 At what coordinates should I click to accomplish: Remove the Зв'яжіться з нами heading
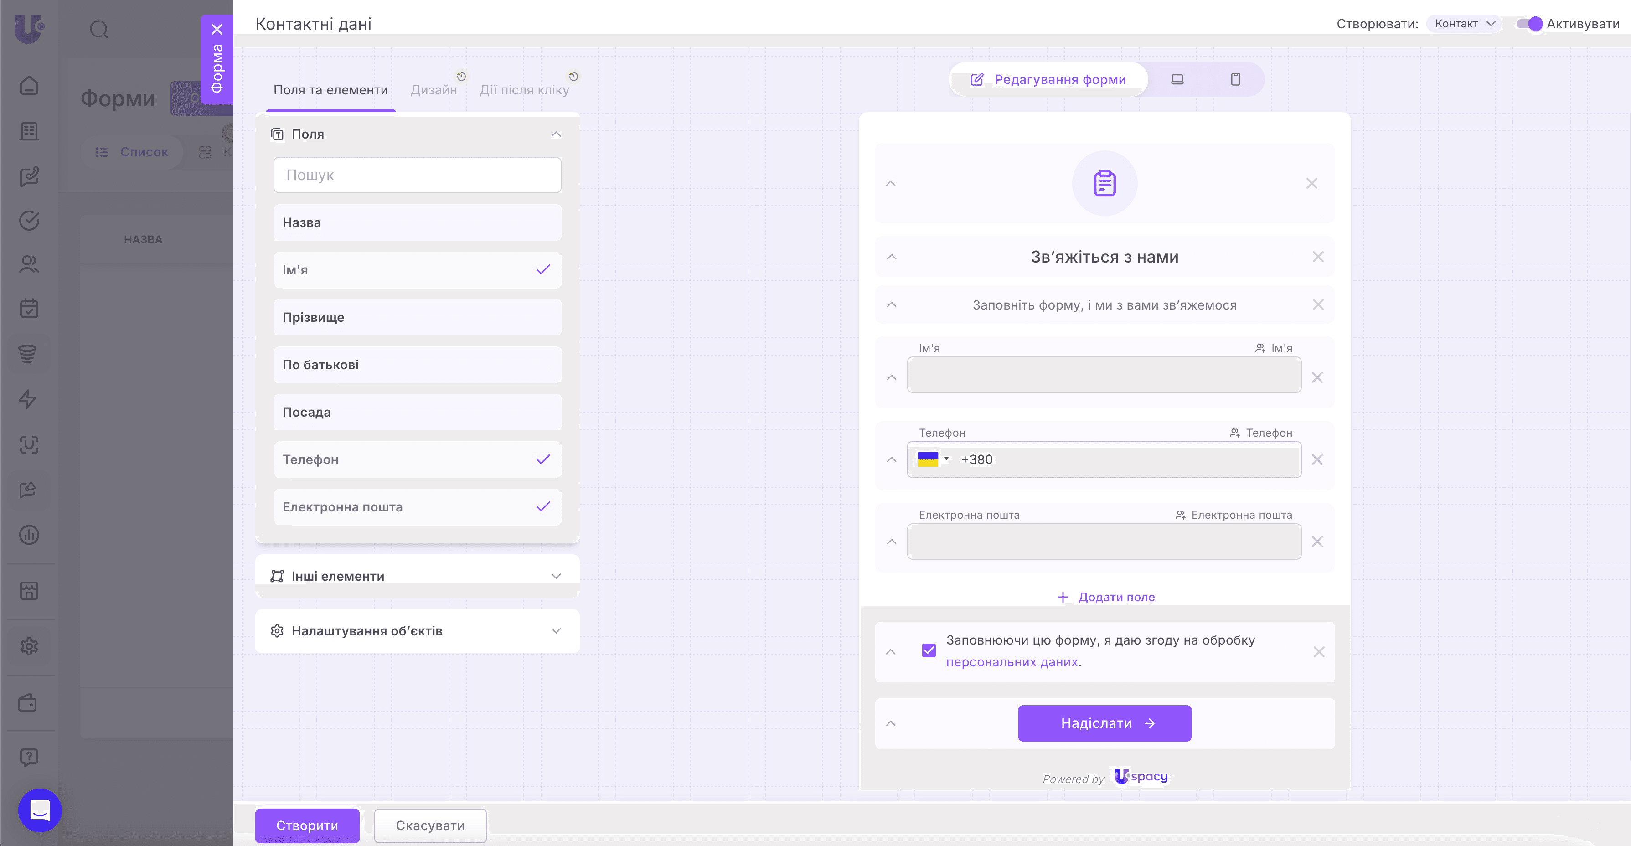(1317, 257)
